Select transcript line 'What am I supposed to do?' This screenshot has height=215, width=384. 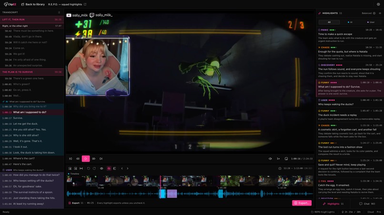pyautogui.click(x=32, y=112)
